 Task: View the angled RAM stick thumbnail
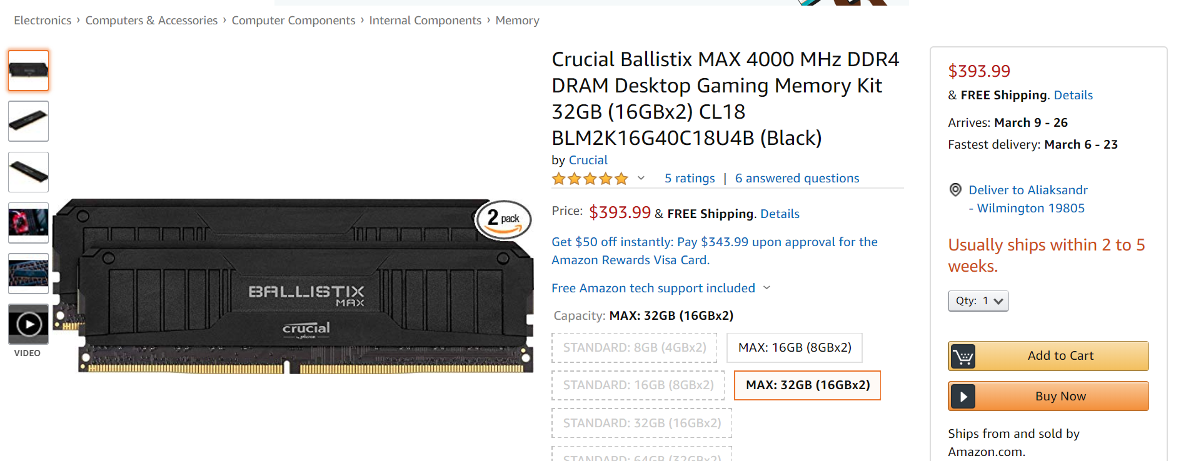point(28,121)
